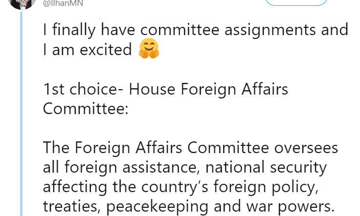Click the word "affecting" in the tweet
Screen dimensions: 360x216
click(x=75, y=187)
